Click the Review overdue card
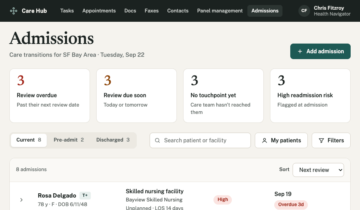The height and width of the screenshot is (210, 360). click(49, 96)
